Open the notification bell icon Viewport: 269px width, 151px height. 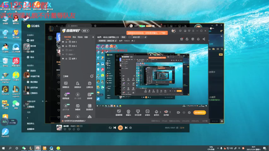tap(198, 39)
